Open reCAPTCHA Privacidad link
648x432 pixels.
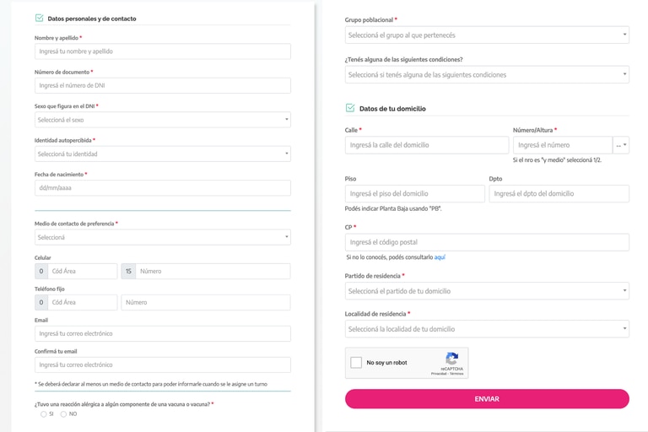pyautogui.click(x=439, y=374)
